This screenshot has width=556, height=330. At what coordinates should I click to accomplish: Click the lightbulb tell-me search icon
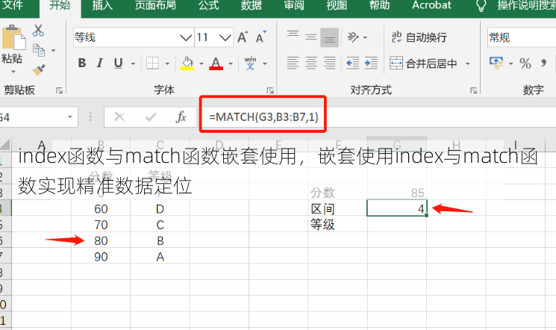tap(481, 6)
